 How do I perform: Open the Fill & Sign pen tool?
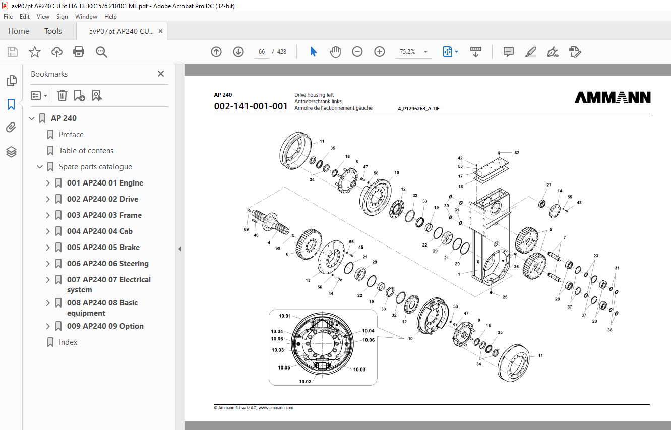point(553,52)
